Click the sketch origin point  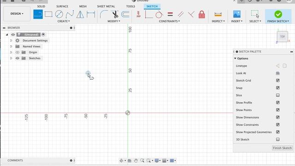(128, 113)
